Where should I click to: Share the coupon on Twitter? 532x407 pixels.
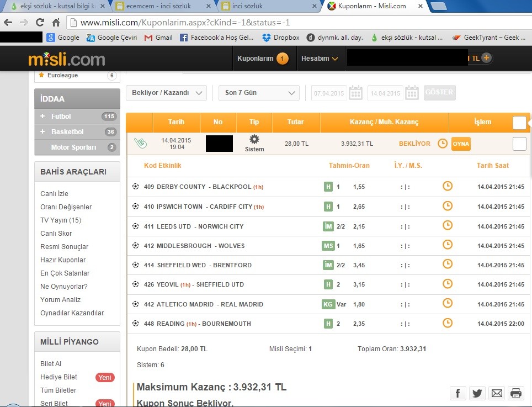click(x=477, y=393)
